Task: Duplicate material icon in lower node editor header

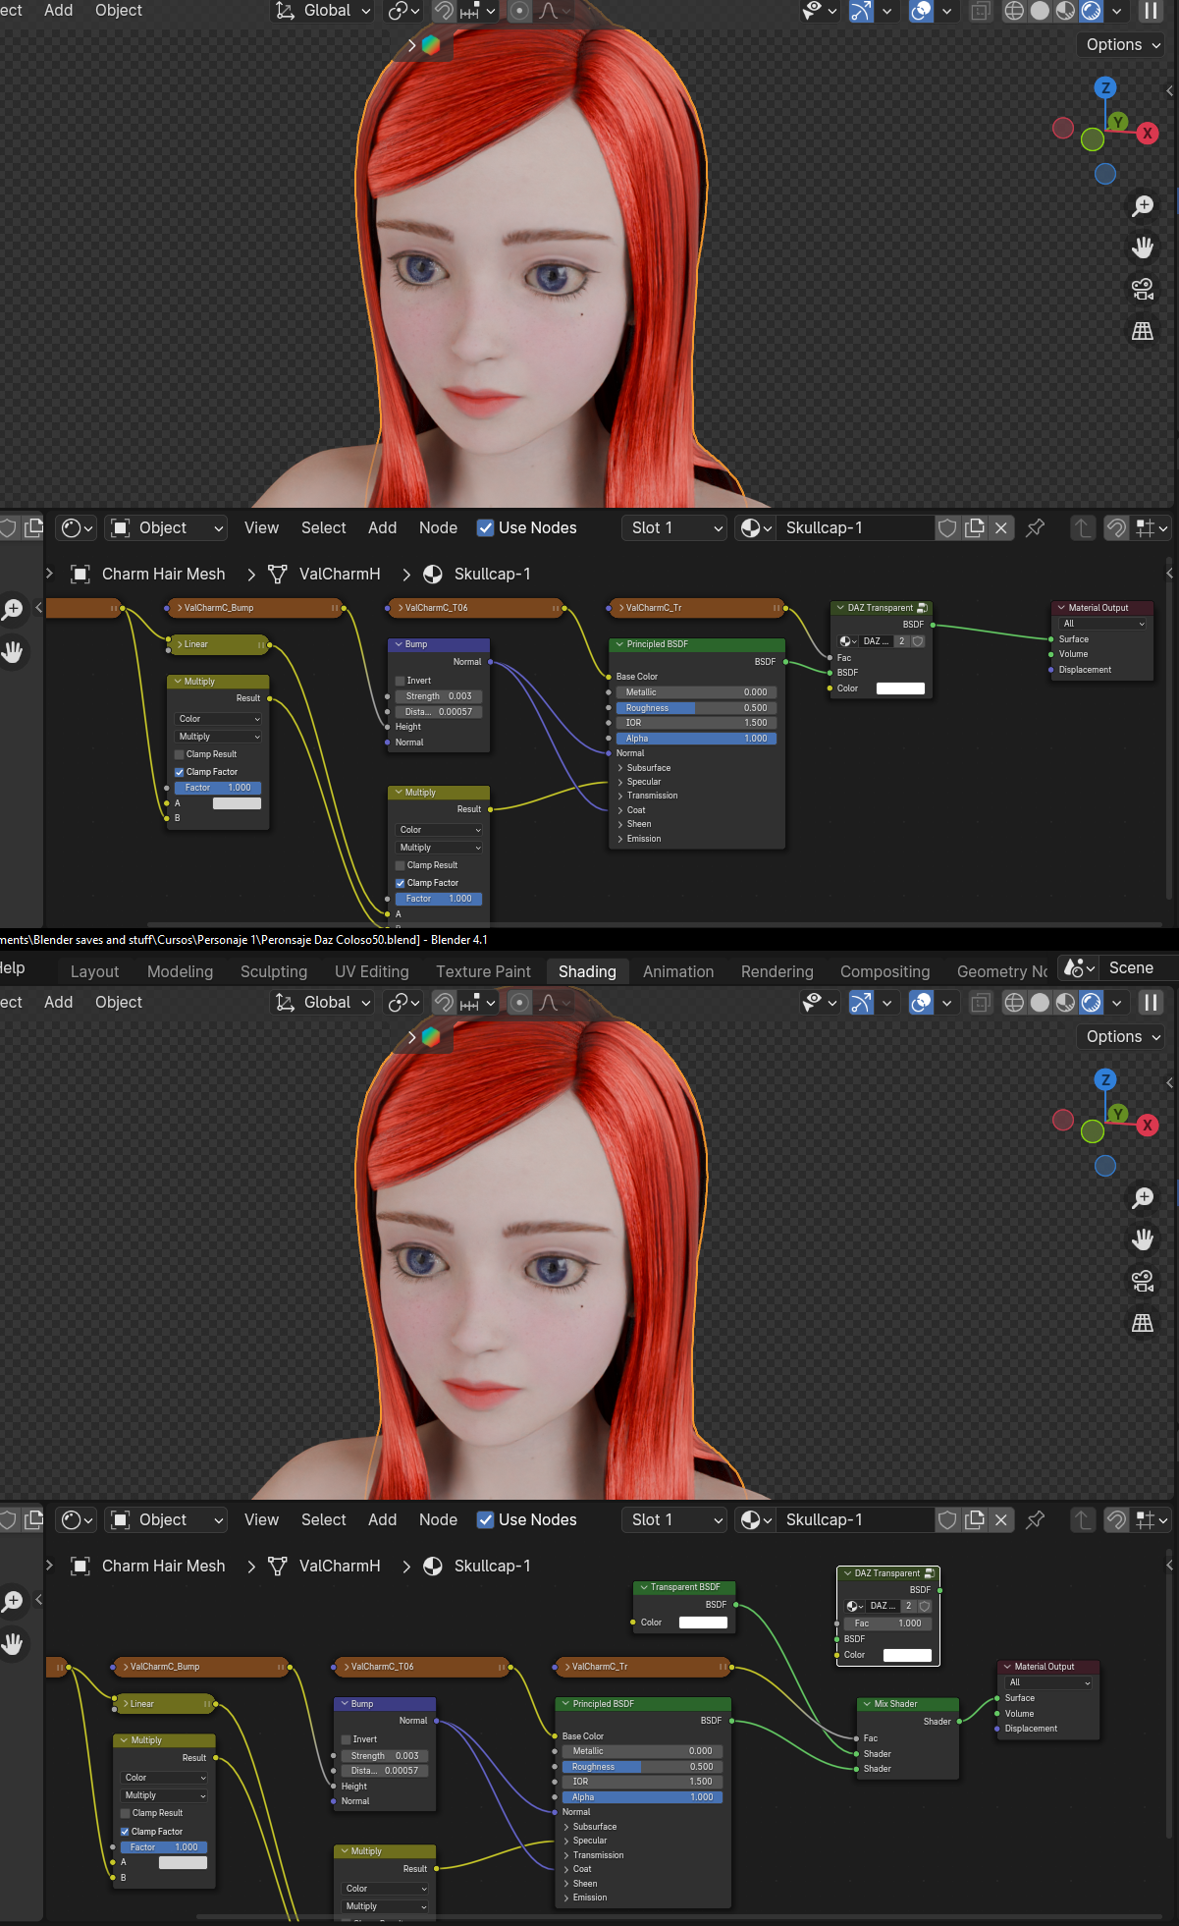Action: click(x=975, y=1519)
